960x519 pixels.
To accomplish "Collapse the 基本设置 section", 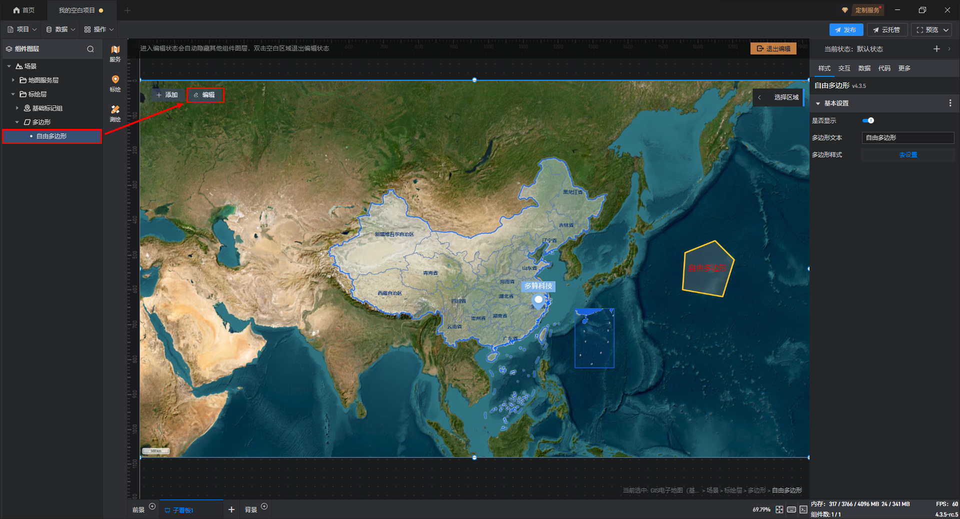I will pos(818,103).
